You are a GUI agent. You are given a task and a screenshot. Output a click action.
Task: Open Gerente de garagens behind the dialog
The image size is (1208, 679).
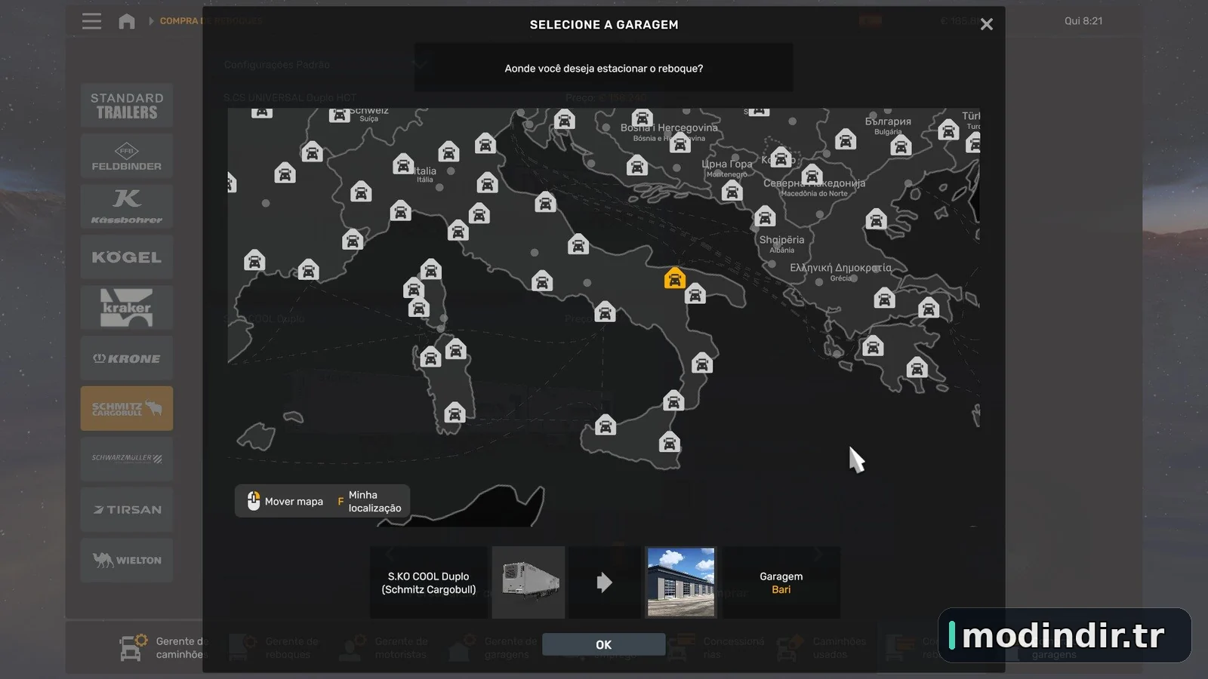point(492,647)
